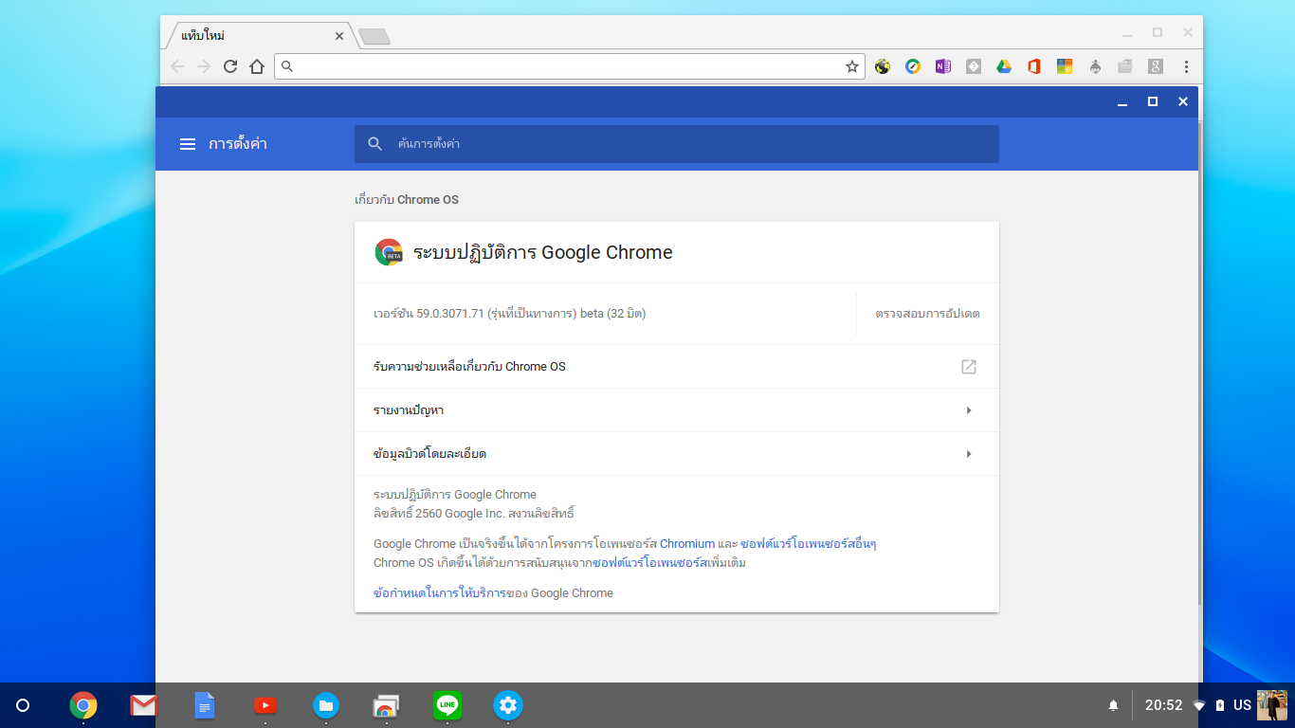This screenshot has height=728, width=1295.
Task: Open Chrome three-dot menu
Action: [1186, 66]
